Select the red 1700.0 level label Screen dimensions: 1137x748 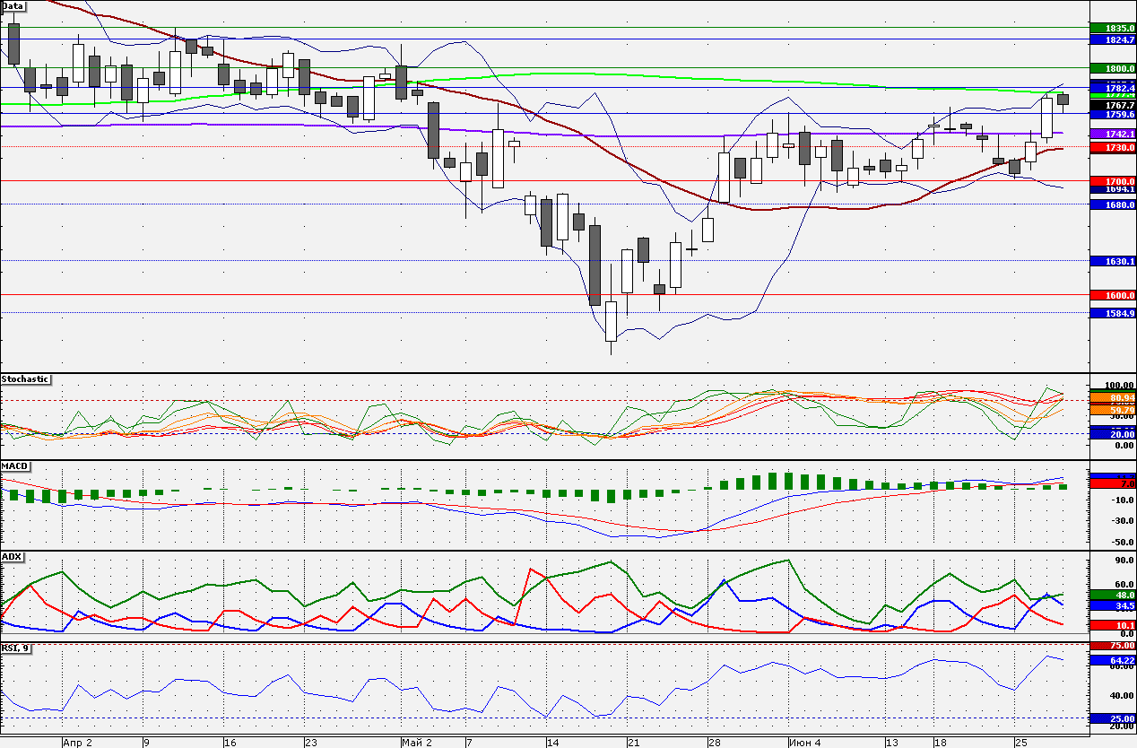pyautogui.click(x=1113, y=180)
